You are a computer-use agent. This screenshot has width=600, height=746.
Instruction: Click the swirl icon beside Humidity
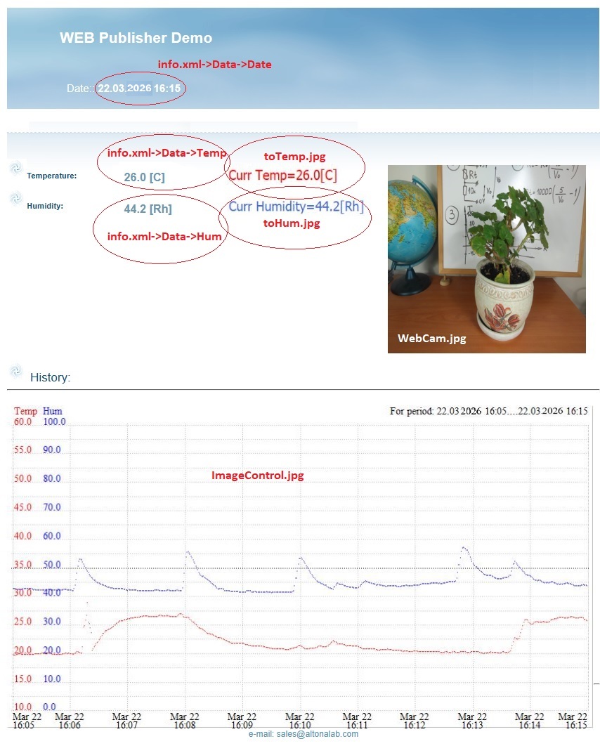tap(15, 199)
